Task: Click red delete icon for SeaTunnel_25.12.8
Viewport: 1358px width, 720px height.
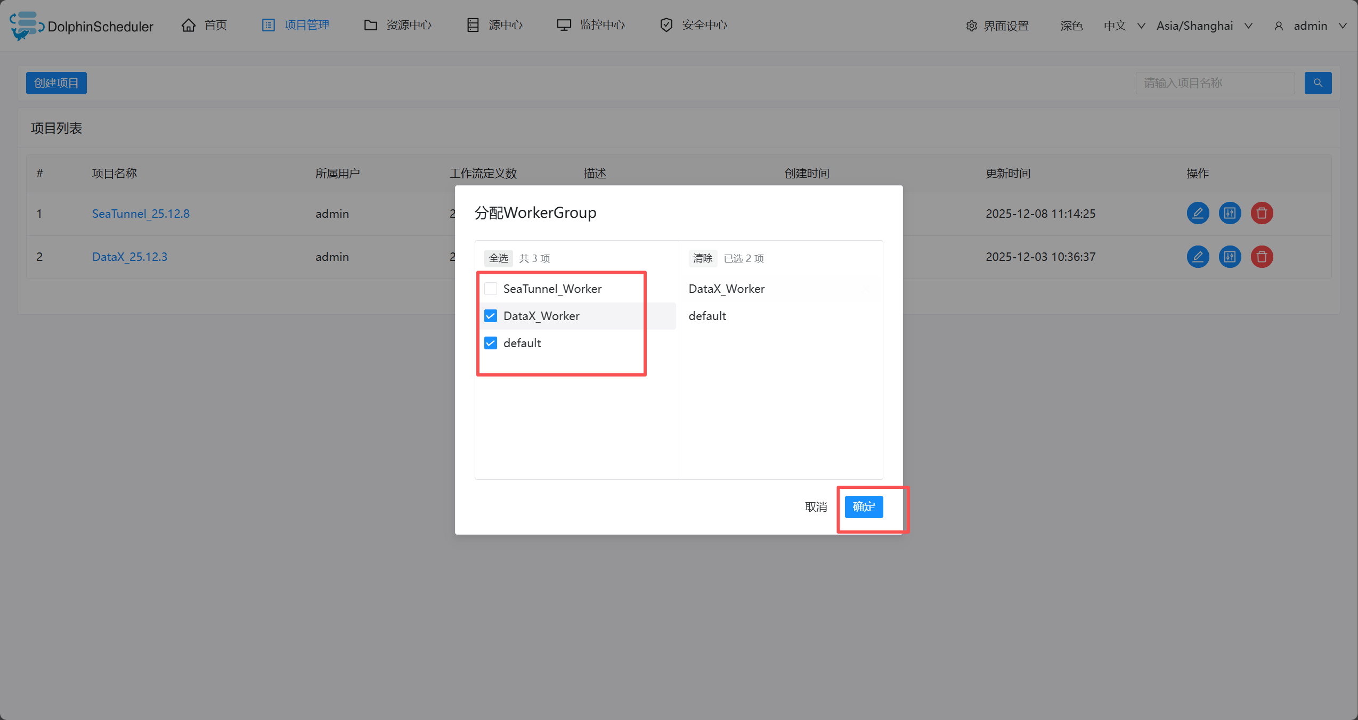Action: tap(1262, 214)
